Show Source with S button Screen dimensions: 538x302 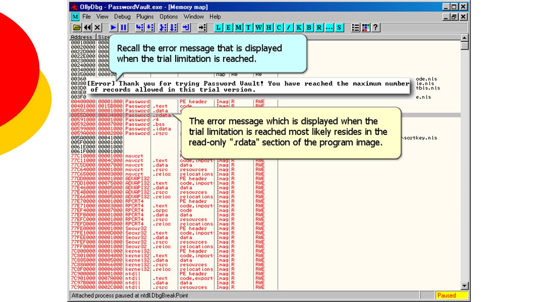tap(339, 28)
